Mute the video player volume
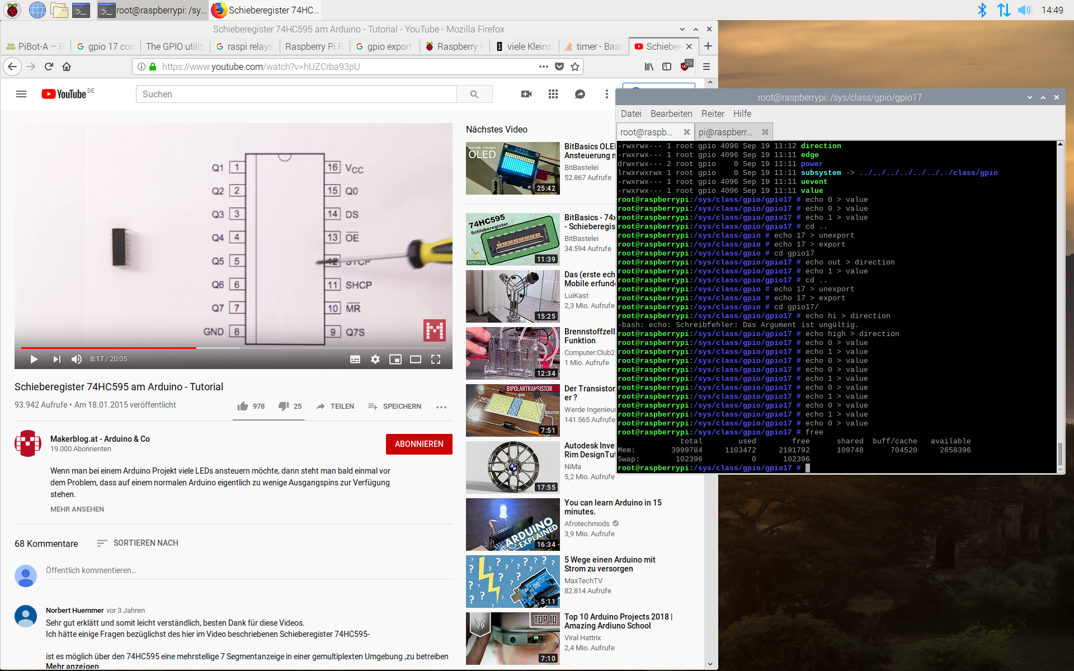1074x671 pixels. 77,359
